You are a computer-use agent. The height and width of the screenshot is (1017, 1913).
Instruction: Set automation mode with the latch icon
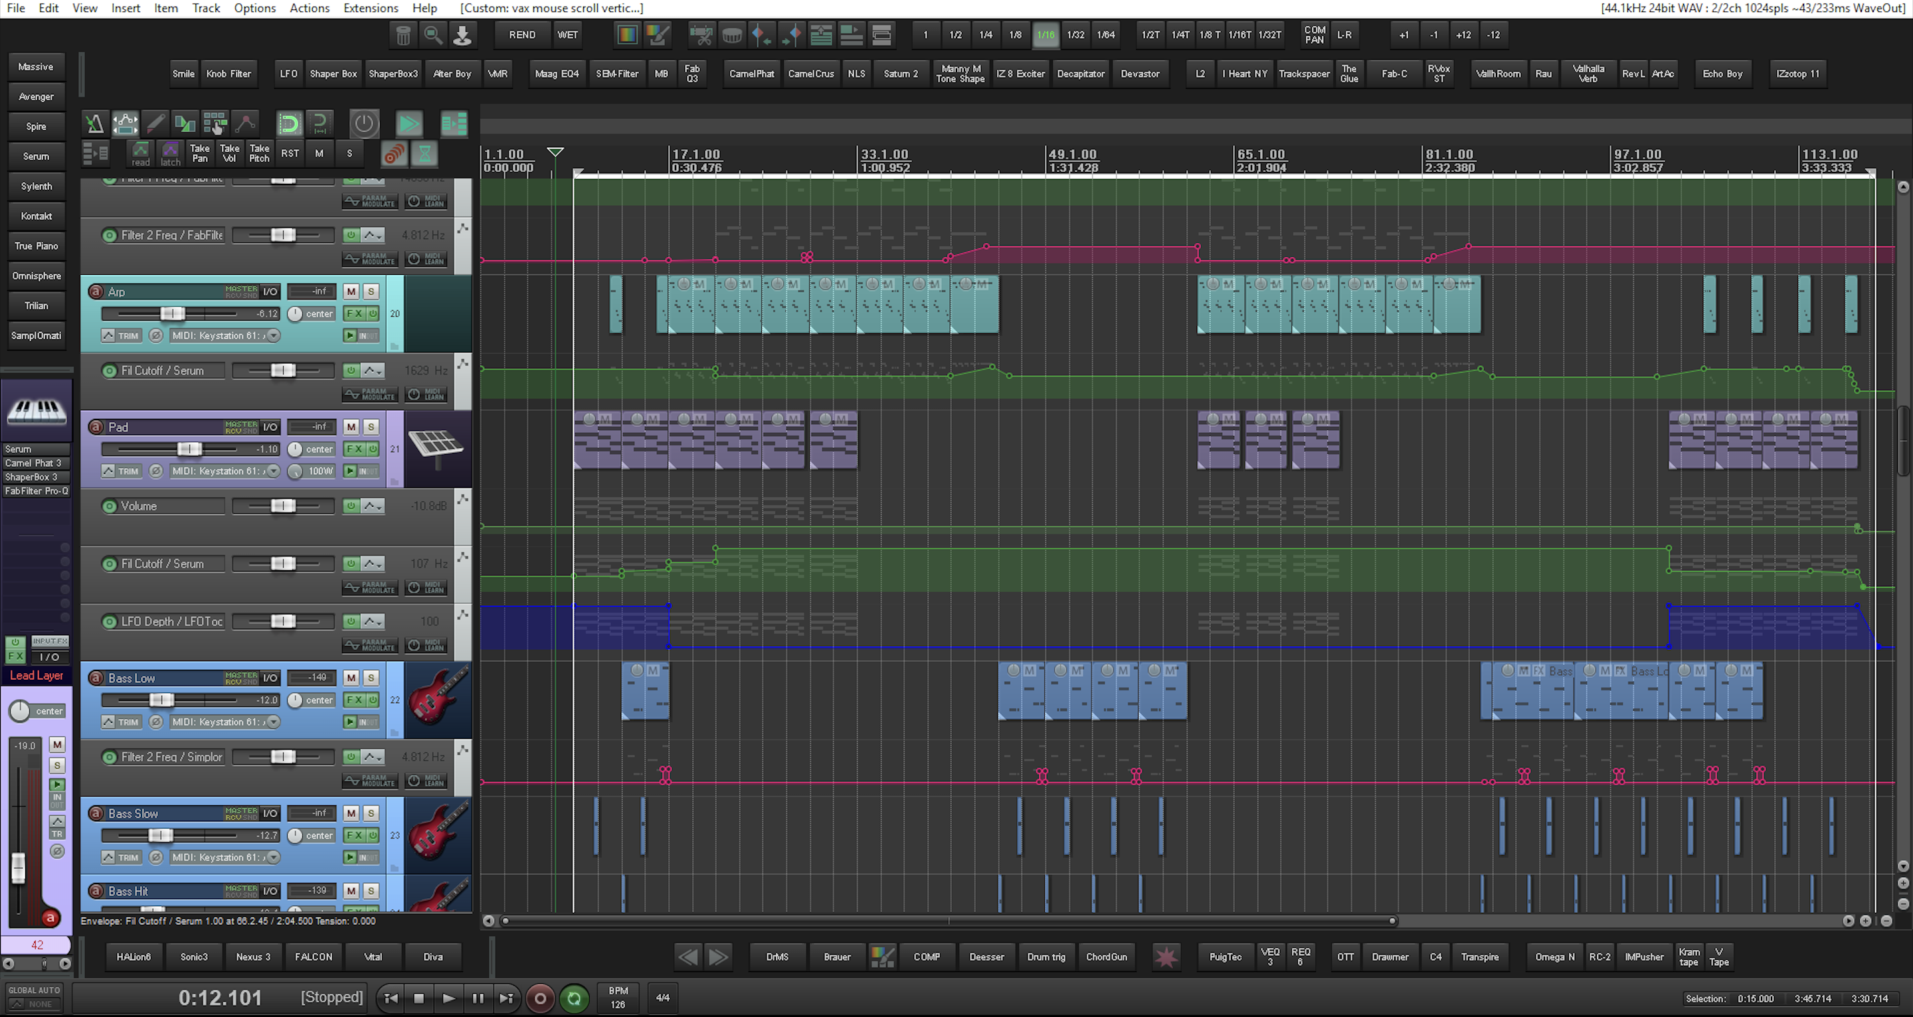(x=170, y=153)
